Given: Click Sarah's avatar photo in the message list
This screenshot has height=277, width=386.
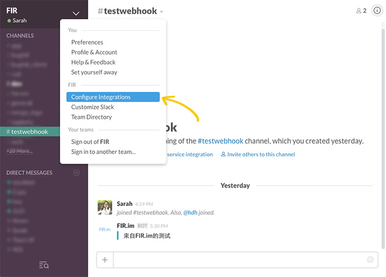Looking at the screenshot, I should [105, 208].
